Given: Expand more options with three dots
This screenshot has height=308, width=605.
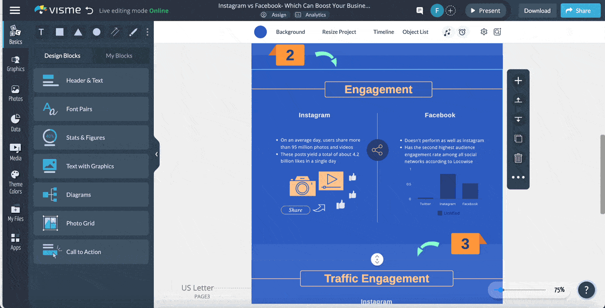Looking at the screenshot, I should tap(518, 177).
